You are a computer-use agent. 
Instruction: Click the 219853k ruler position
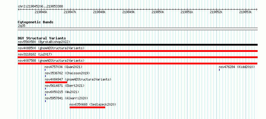click(x=246, y=12)
